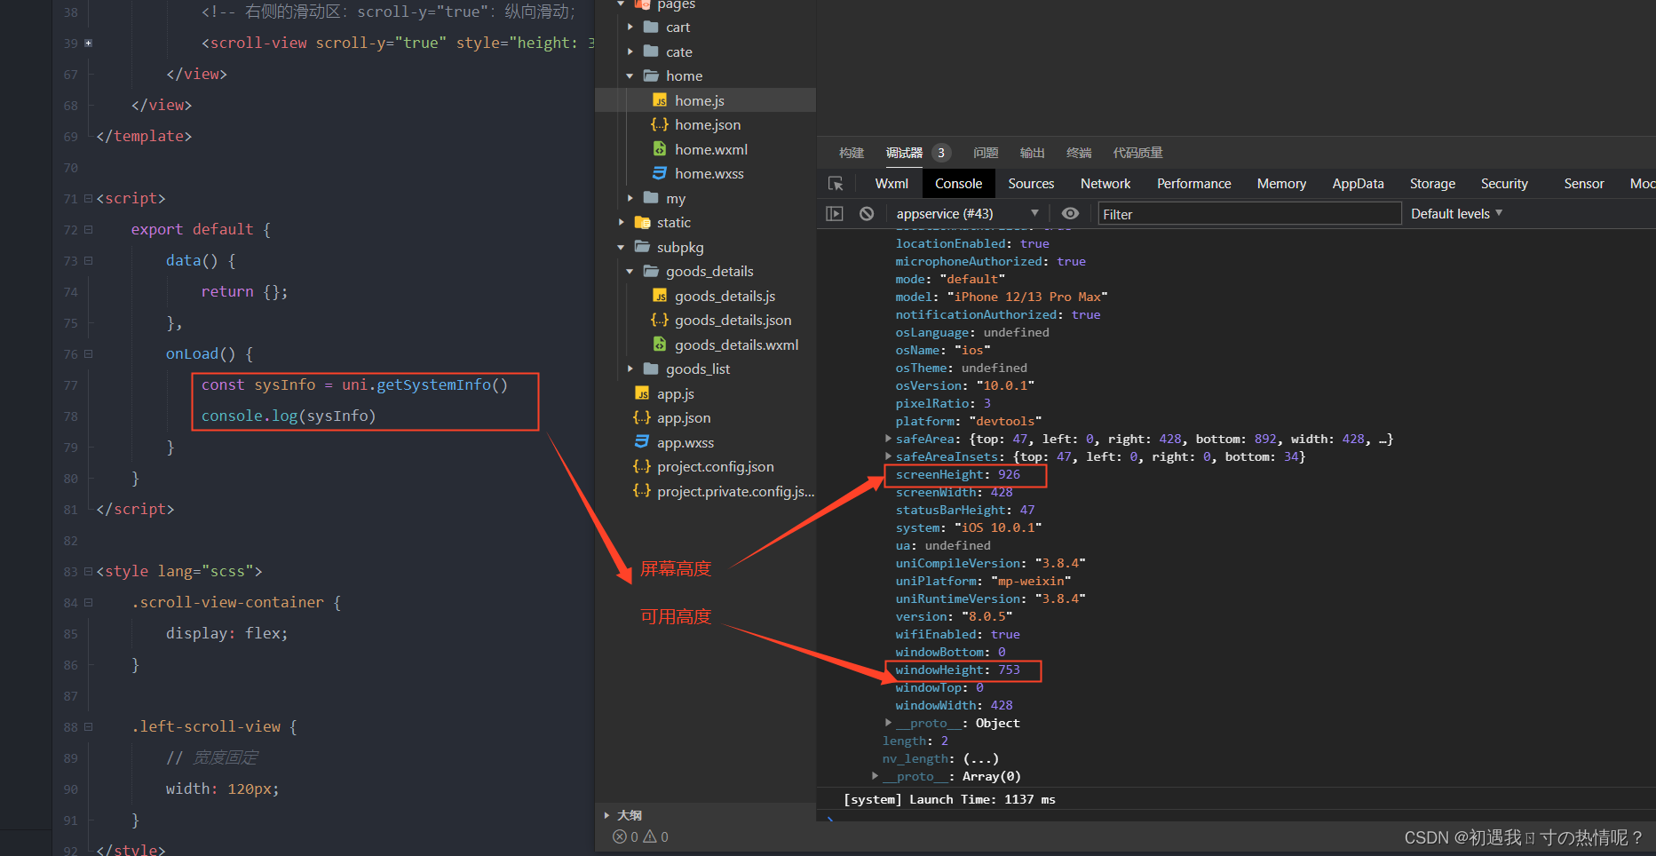Collapse the goods_details folder
Viewport: 1656px width, 856px height.
tap(630, 272)
